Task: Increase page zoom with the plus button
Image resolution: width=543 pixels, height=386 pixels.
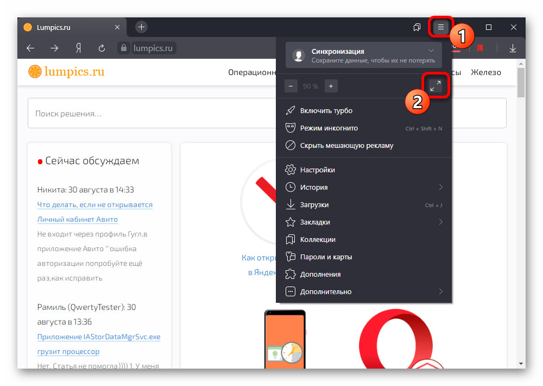Action: (x=331, y=86)
